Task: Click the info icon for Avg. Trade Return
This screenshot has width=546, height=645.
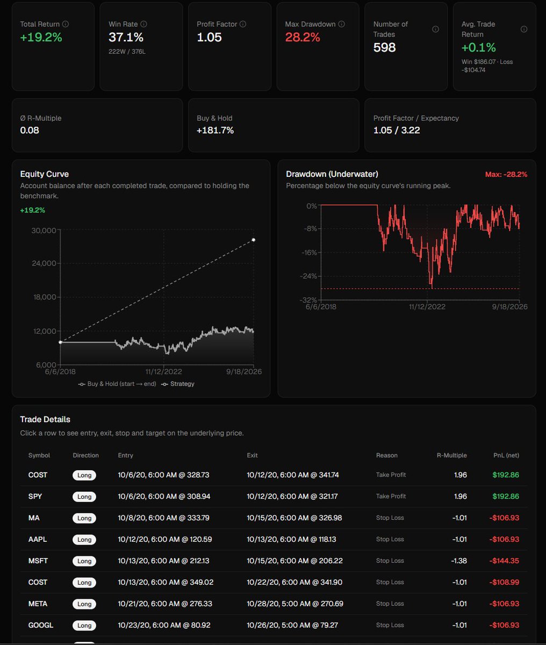Action: (524, 29)
